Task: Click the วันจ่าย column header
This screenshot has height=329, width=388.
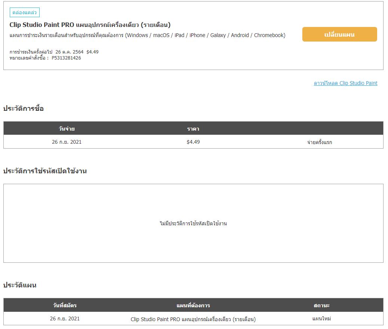Action: click(x=67, y=129)
